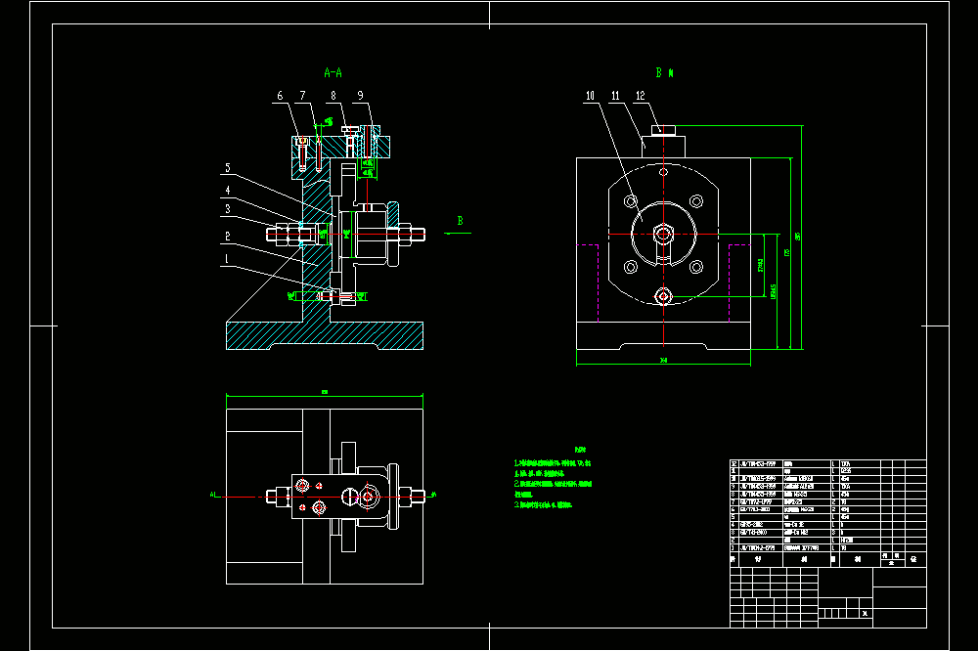Pick part callout number 12
Viewport: 978px width, 651px height.
[x=641, y=96]
